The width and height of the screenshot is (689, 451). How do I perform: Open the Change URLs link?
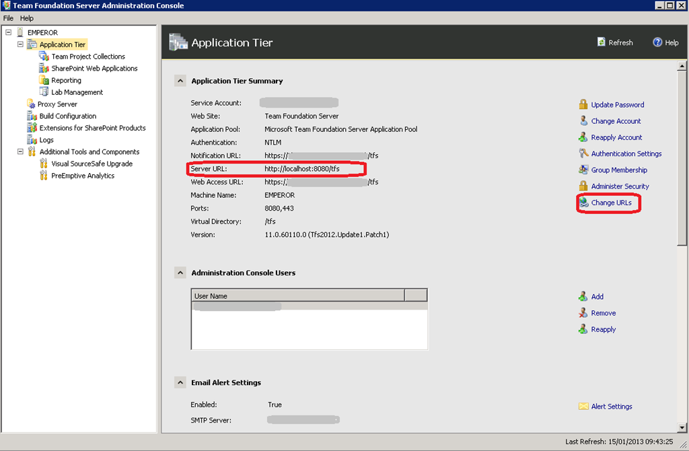(x=611, y=203)
